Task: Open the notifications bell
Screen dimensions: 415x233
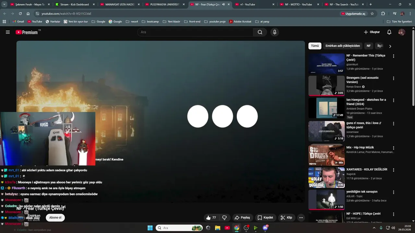Action: (x=389, y=32)
